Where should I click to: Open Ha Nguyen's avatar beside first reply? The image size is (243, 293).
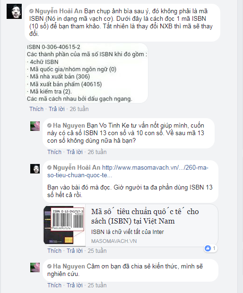point(35,126)
